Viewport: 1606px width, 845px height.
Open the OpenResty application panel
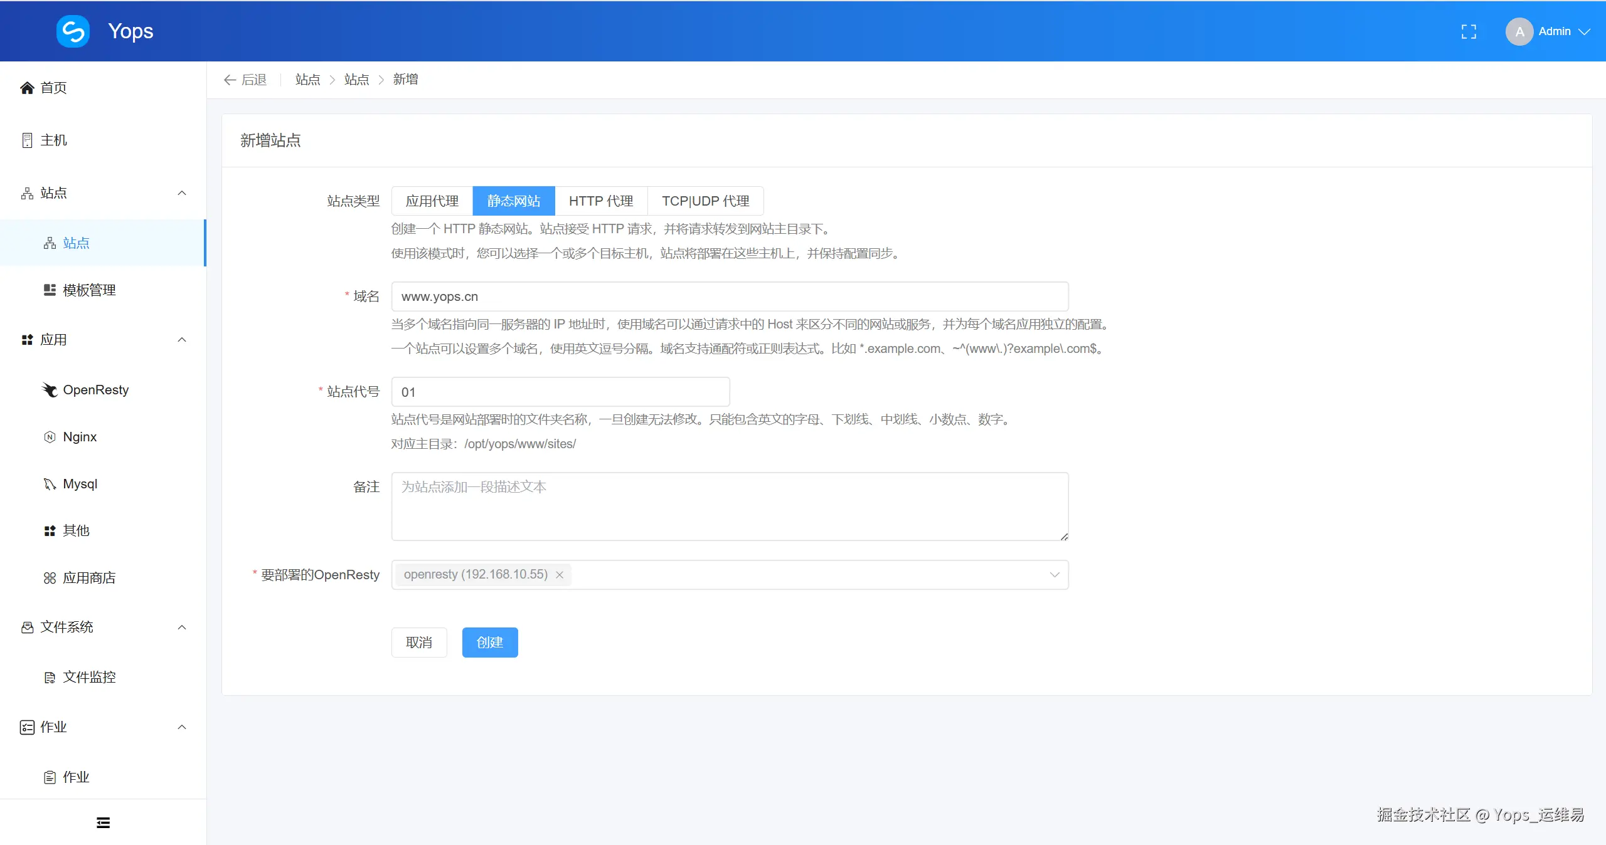(95, 389)
